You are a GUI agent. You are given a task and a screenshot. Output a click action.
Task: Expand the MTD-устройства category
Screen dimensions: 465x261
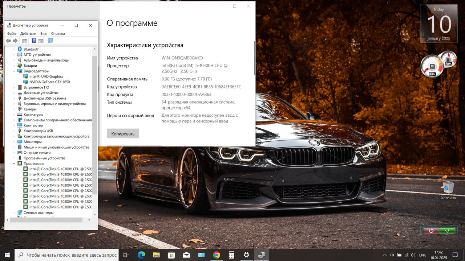tap(14, 55)
